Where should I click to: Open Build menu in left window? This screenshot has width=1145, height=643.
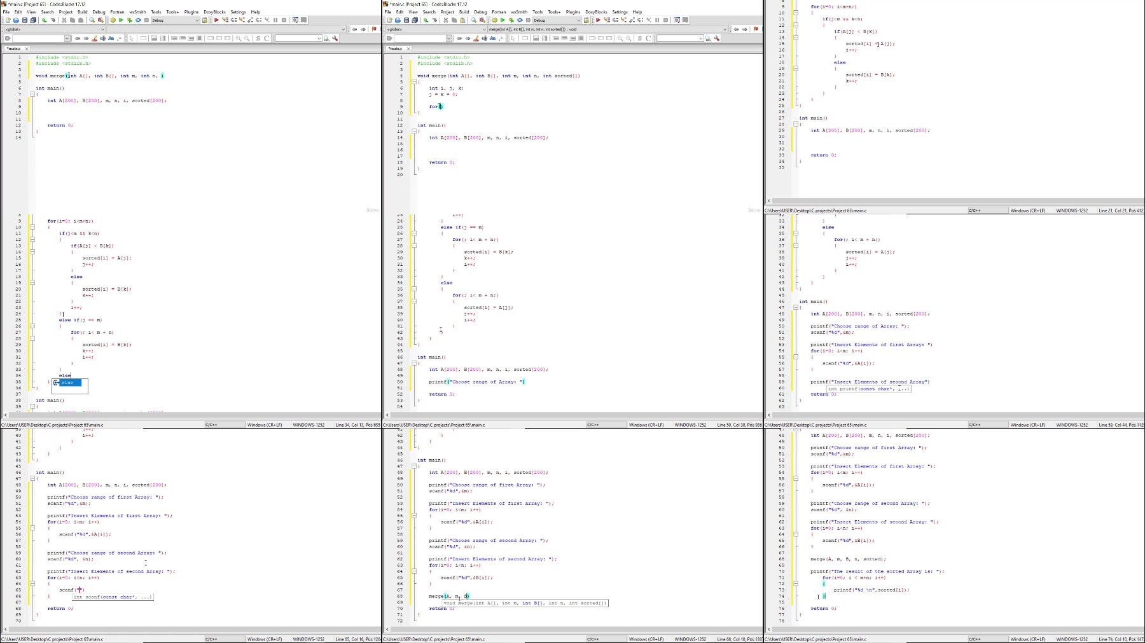(x=83, y=12)
